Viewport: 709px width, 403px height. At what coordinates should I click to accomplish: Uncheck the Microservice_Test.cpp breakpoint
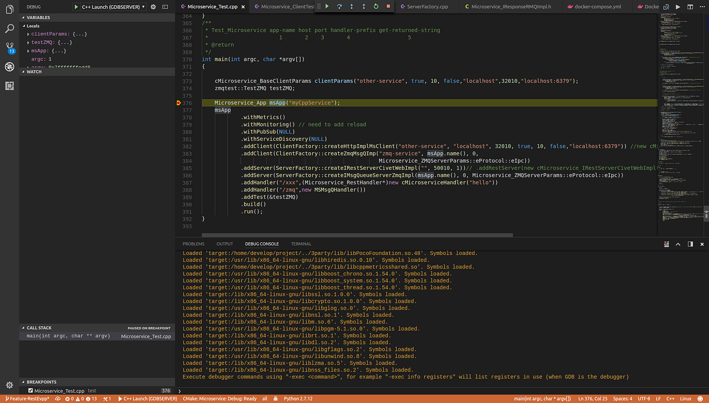click(30, 390)
